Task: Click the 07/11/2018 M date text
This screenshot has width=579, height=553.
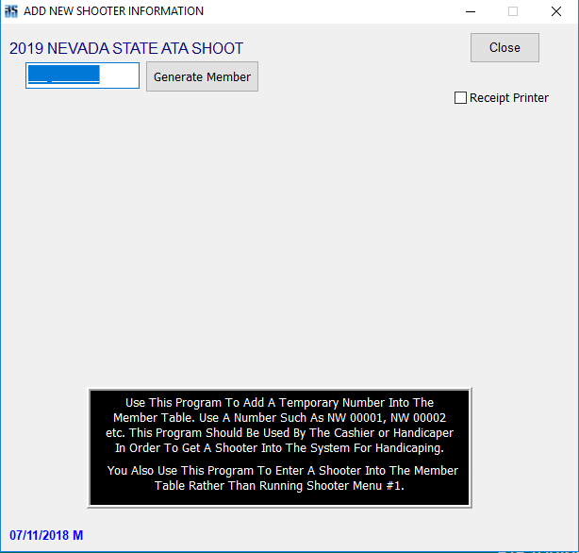Action: [46, 535]
